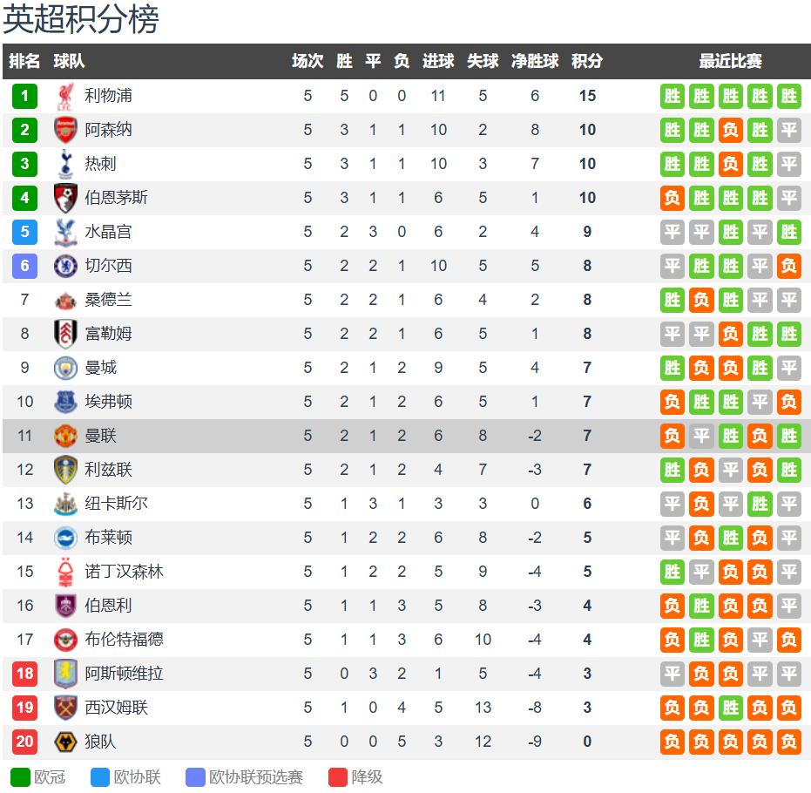Click the Tottenham (热刺) crest icon
The height and width of the screenshot is (793, 811).
65,164
